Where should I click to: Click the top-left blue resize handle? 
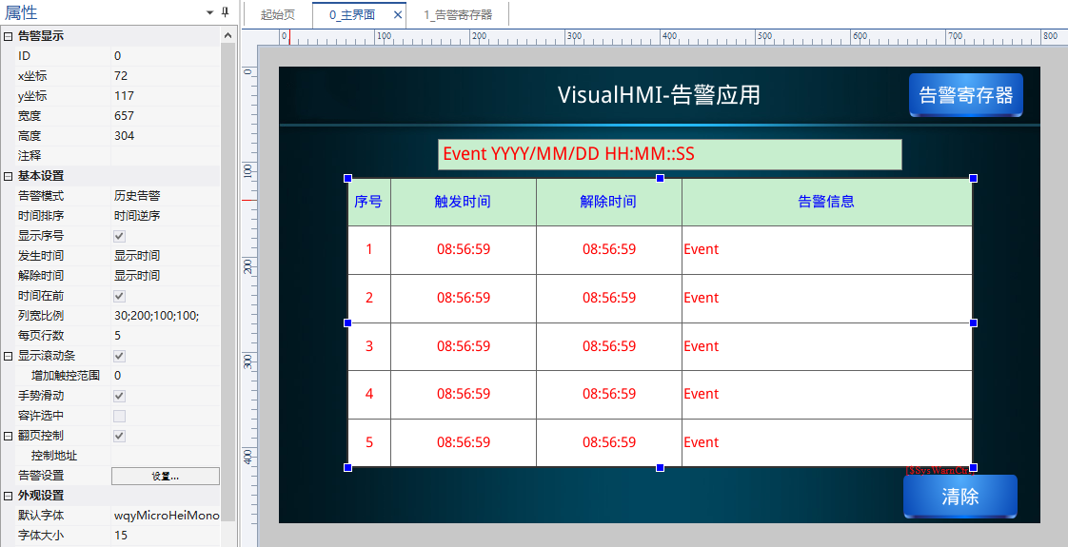coord(347,178)
